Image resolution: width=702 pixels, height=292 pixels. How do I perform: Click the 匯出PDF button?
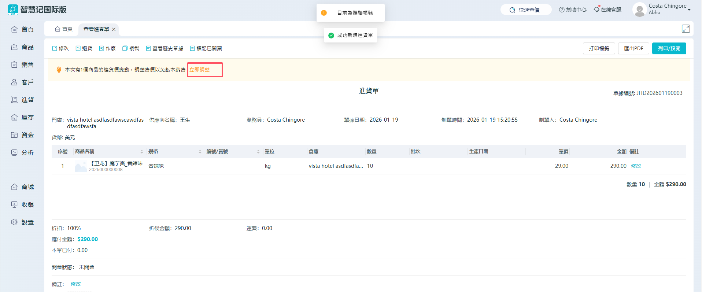click(633, 48)
